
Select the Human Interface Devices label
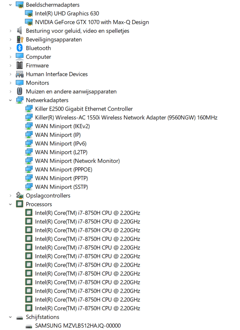pyautogui.click(x=57, y=74)
